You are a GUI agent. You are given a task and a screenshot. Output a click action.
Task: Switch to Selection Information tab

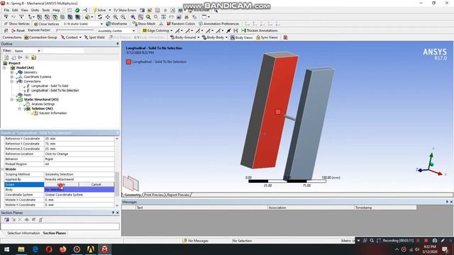[x=23, y=233]
